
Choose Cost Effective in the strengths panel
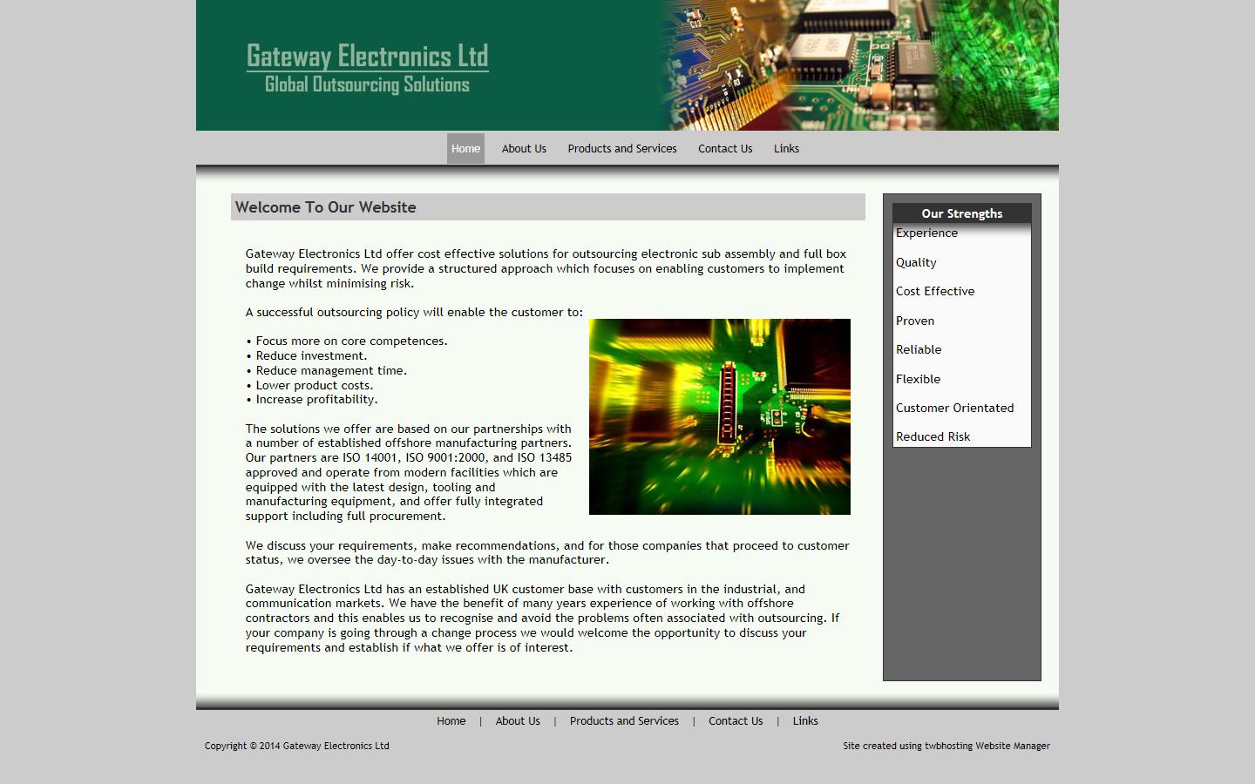935,292
